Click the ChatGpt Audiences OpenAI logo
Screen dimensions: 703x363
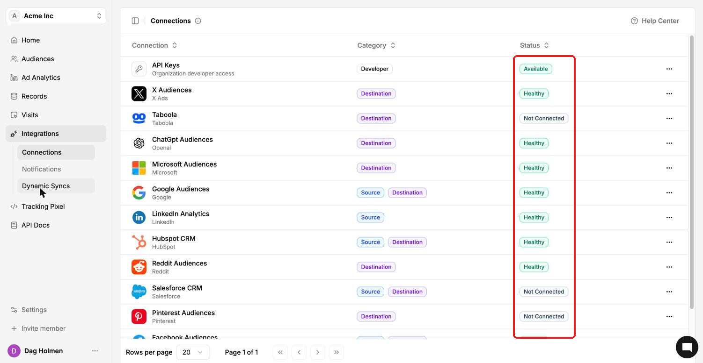point(139,143)
